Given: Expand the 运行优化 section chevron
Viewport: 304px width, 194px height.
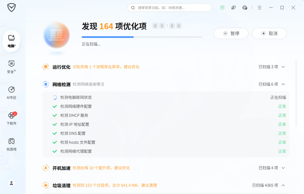Looking at the screenshot, I should [283, 67].
